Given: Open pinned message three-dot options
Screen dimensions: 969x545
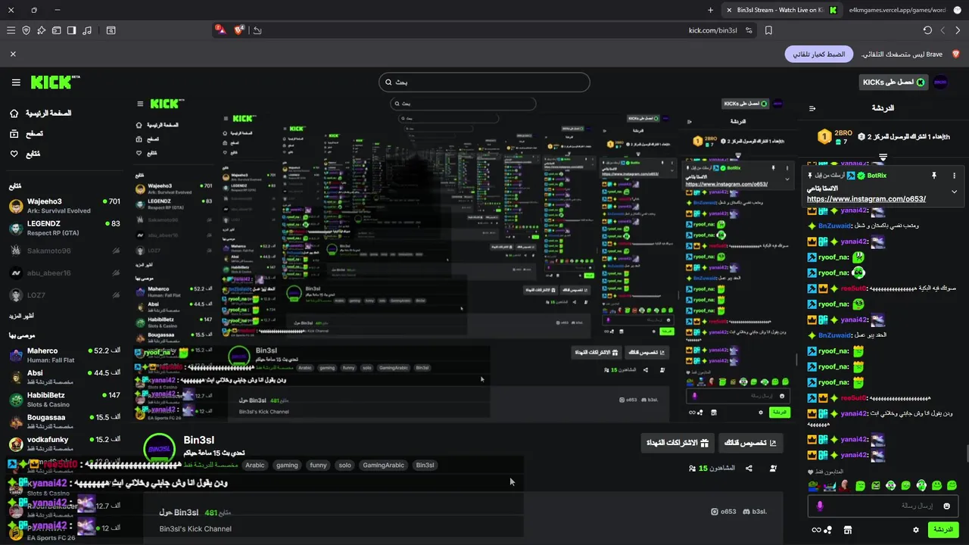Looking at the screenshot, I should tap(954, 176).
